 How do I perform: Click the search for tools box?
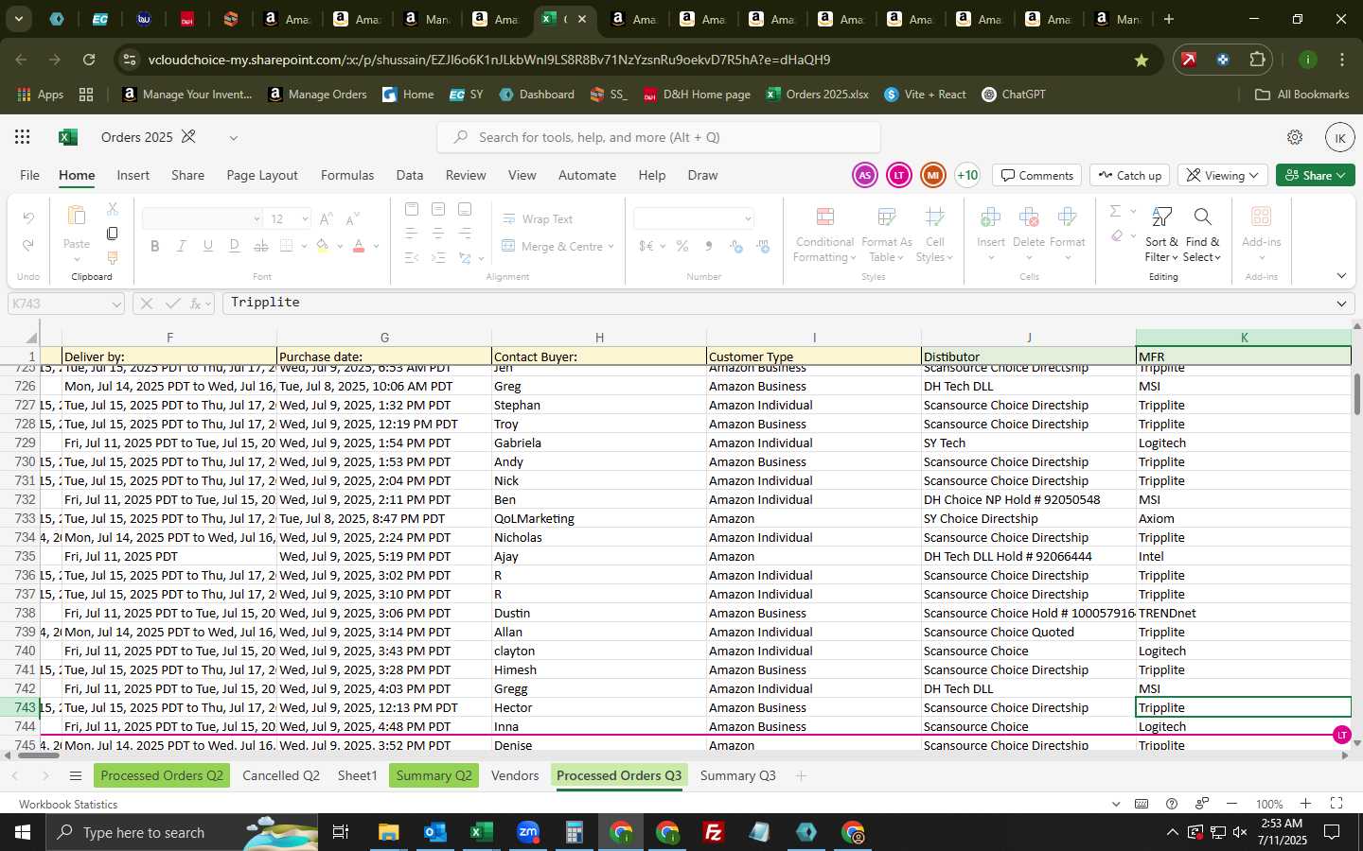[659, 137]
